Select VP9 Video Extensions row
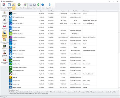The height and width of the screenshot is (98, 120). click(x=53, y=54)
